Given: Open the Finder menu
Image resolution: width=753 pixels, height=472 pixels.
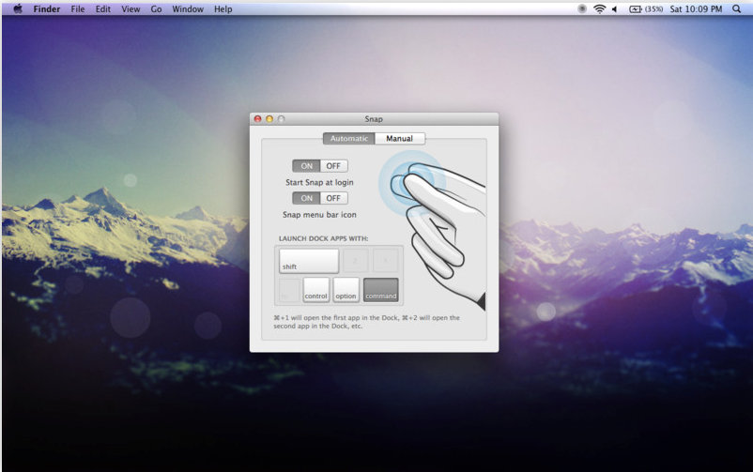Looking at the screenshot, I should (x=47, y=8).
